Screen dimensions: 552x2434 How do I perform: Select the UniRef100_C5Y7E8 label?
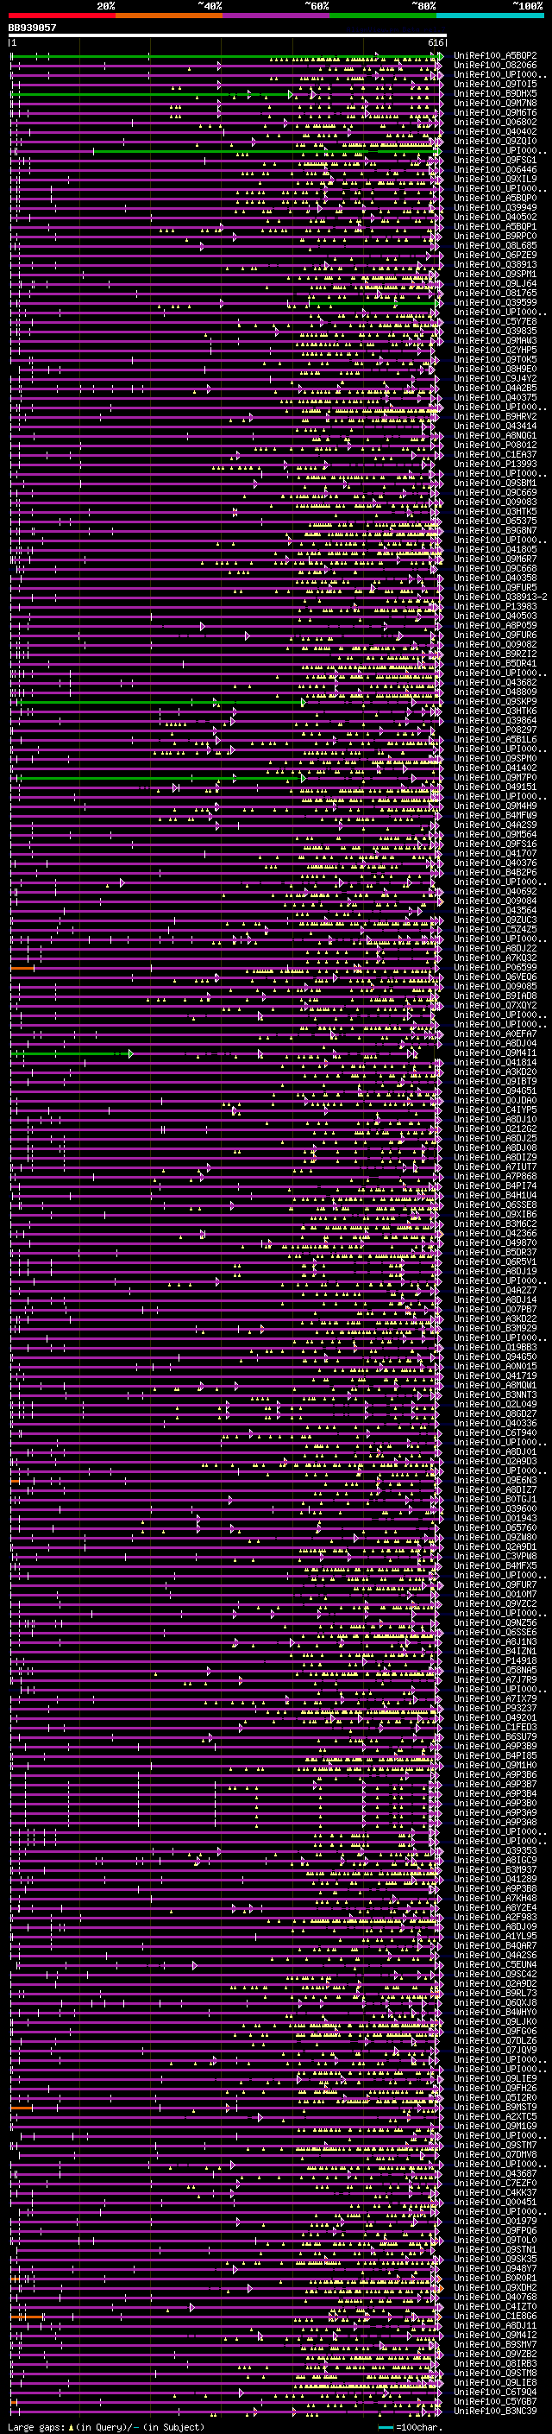[495, 321]
